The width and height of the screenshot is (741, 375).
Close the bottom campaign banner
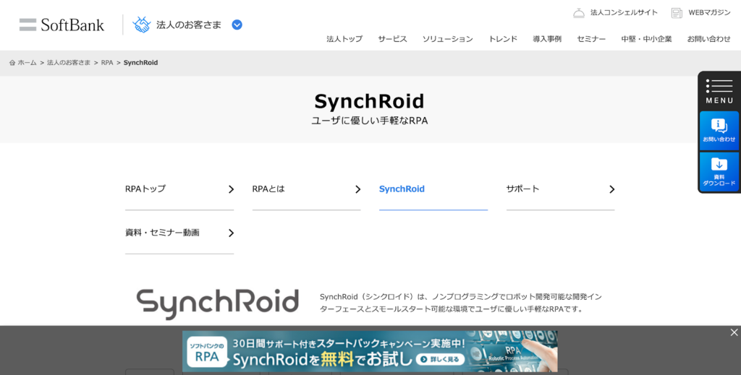click(x=734, y=332)
